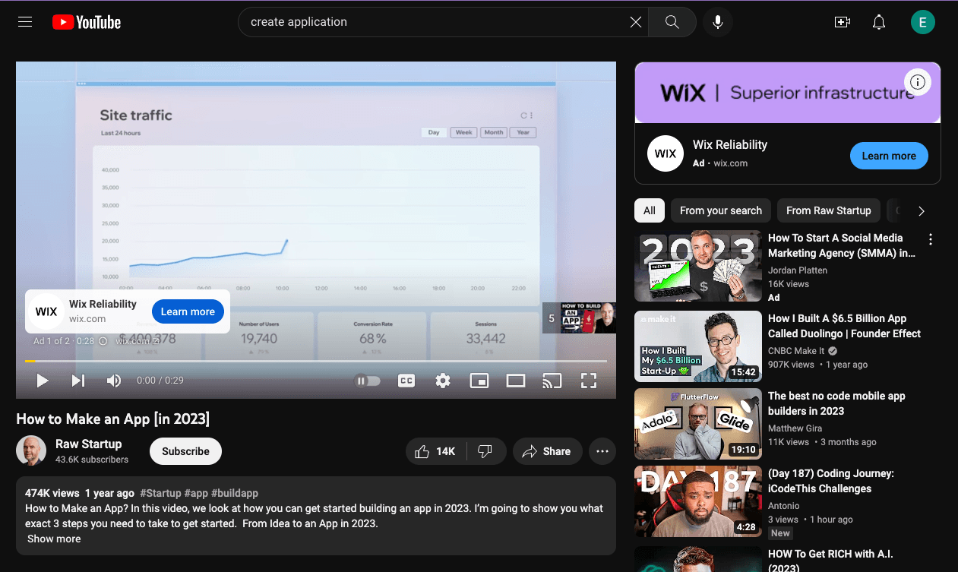Viewport: 958px width, 572px height.
Task: Select the All filter chip
Action: [x=650, y=210]
